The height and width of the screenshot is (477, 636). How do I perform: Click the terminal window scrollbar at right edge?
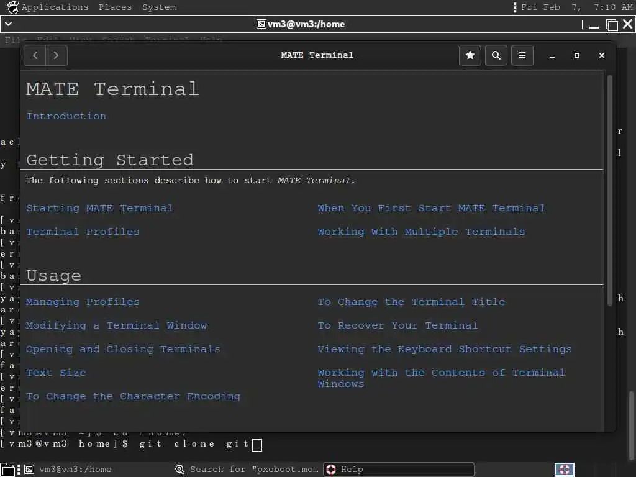coord(631,426)
